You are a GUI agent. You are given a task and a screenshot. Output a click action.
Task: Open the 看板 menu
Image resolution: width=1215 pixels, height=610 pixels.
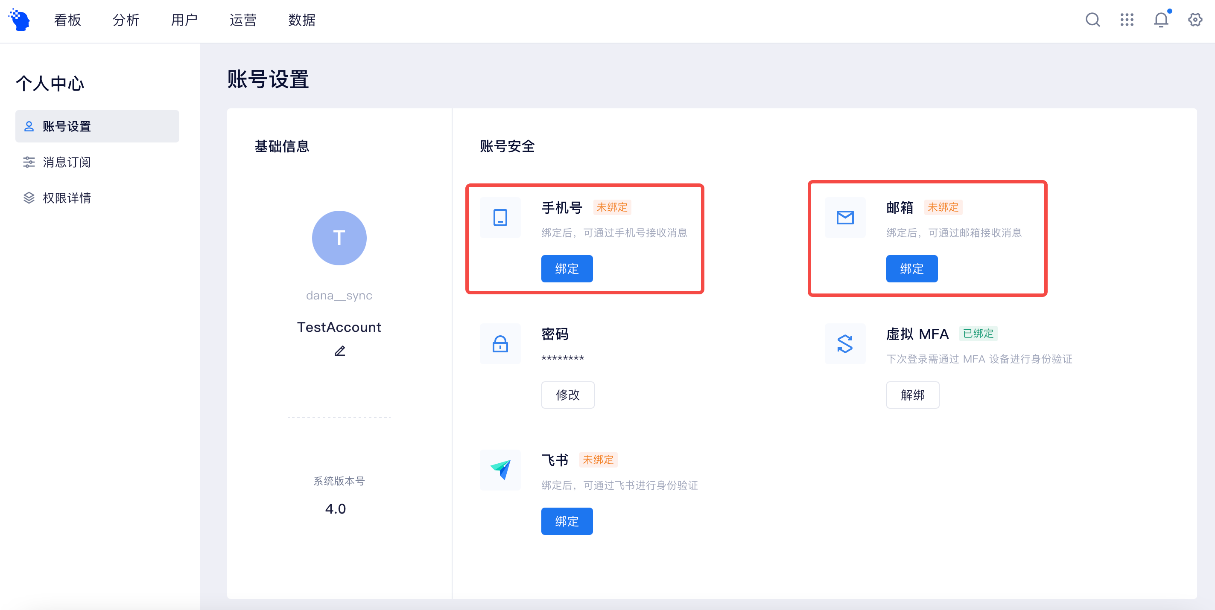point(67,20)
